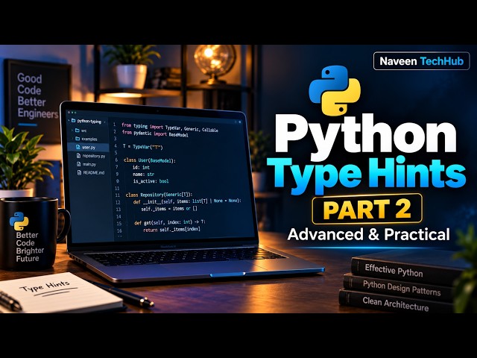Click the small icons at editor's top-right corner
The width and height of the screenshot is (477, 358).
point(238,122)
